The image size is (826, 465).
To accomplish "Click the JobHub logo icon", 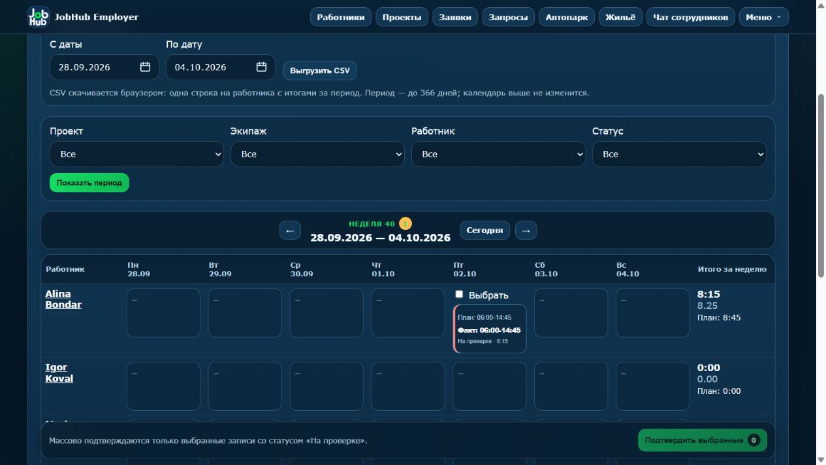I will click(39, 17).
